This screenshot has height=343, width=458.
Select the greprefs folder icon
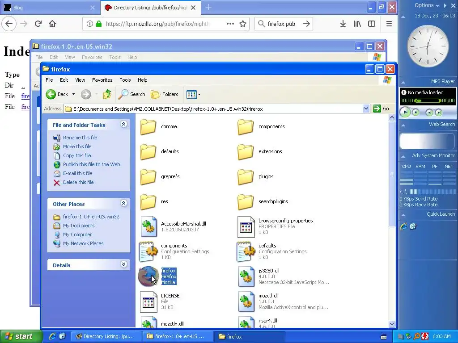[148, 177]
